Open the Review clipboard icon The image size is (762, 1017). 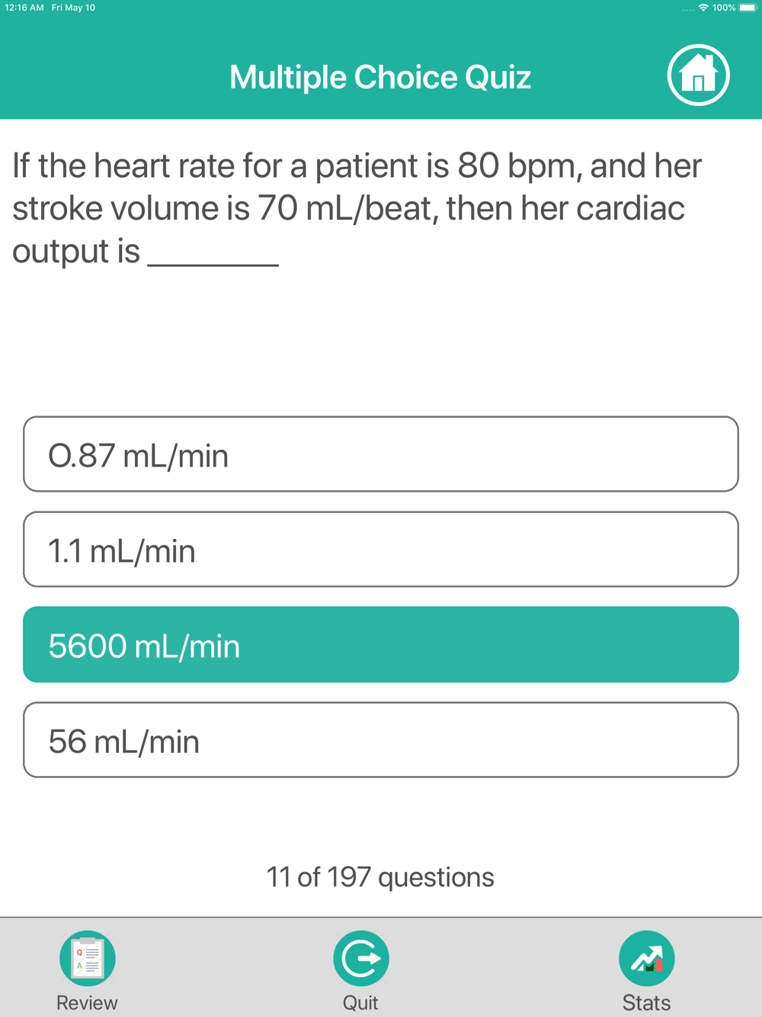pos(88,958)
